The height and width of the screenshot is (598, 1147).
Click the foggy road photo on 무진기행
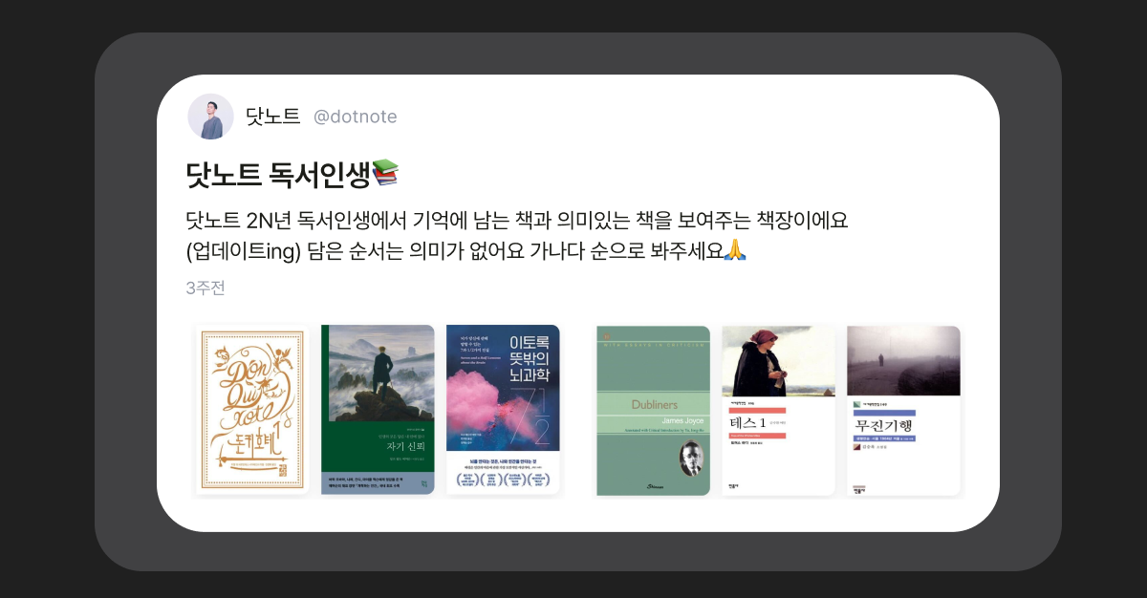point(903,360)
